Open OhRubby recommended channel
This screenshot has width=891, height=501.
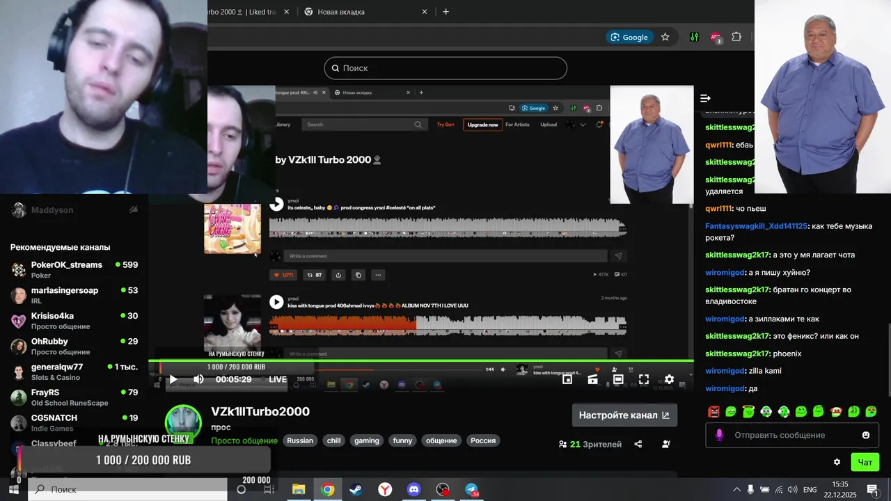pyautogui.click(x=74, y=346)
